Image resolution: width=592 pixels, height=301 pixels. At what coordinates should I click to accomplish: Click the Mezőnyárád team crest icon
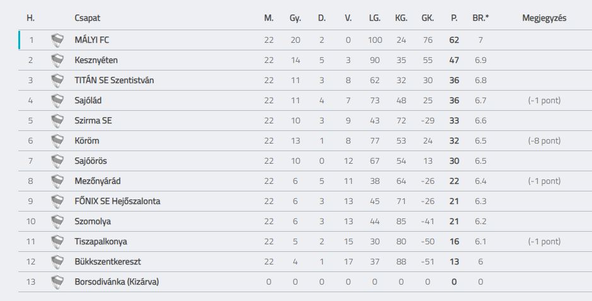click(57, 181)
